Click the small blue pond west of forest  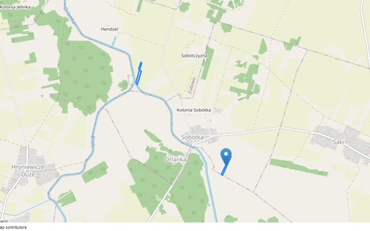tap(42, 96)
